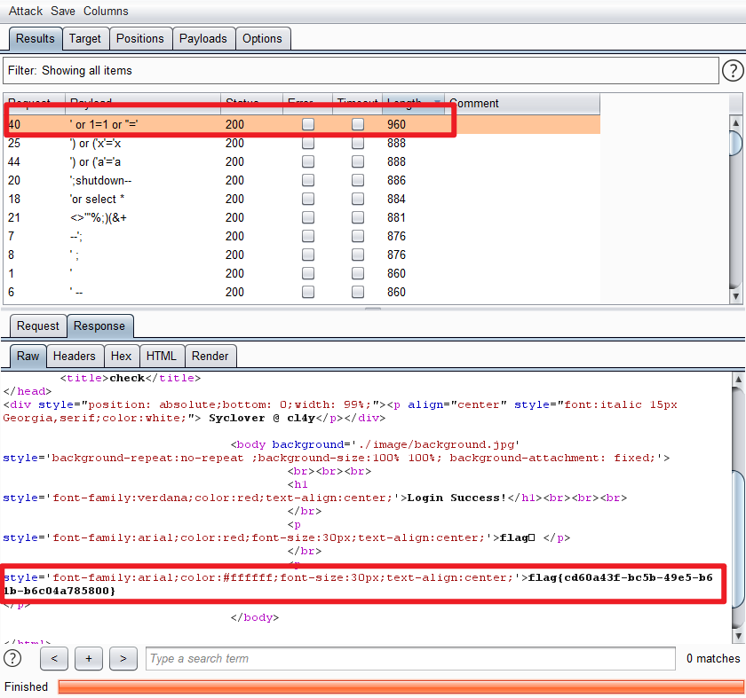Click the results table scroll up arrow
Viewport: 746px width, 698px height.
[x=735, y=122]
